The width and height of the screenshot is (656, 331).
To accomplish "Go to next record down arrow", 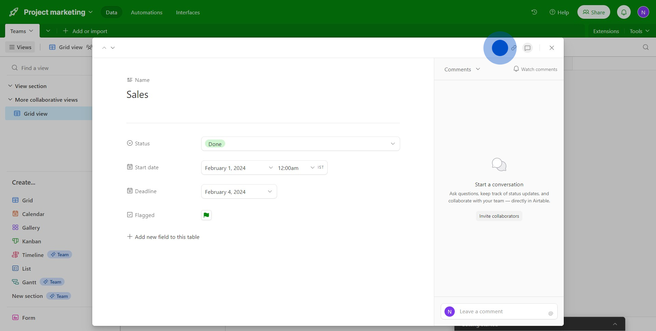I will tap(113, 48).
